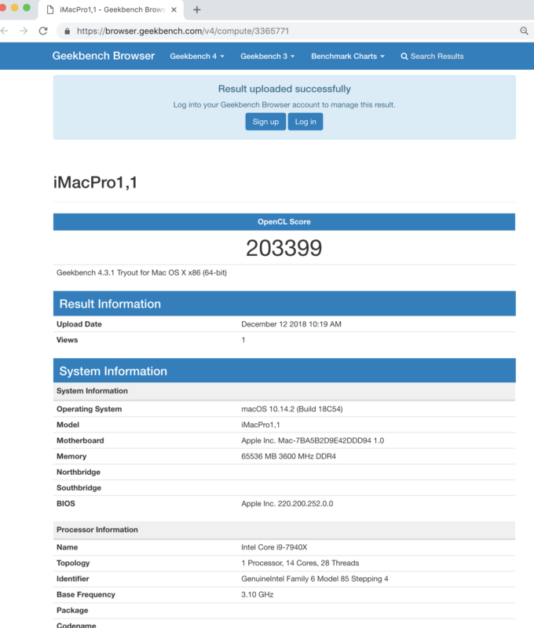
Task: Click the Northbridge row label
Action: tap(78, 473)
